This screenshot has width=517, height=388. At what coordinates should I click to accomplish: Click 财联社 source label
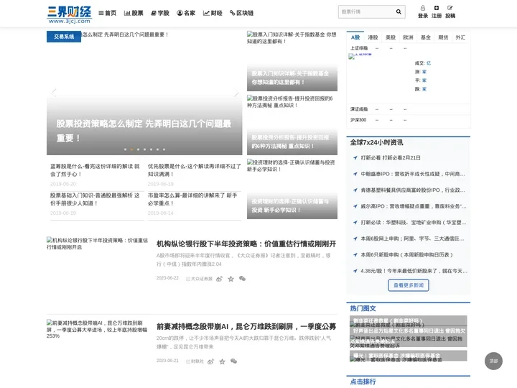(195, 361)
